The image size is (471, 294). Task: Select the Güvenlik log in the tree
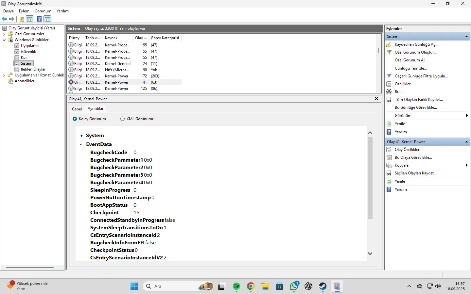click(x=28, y=52)
